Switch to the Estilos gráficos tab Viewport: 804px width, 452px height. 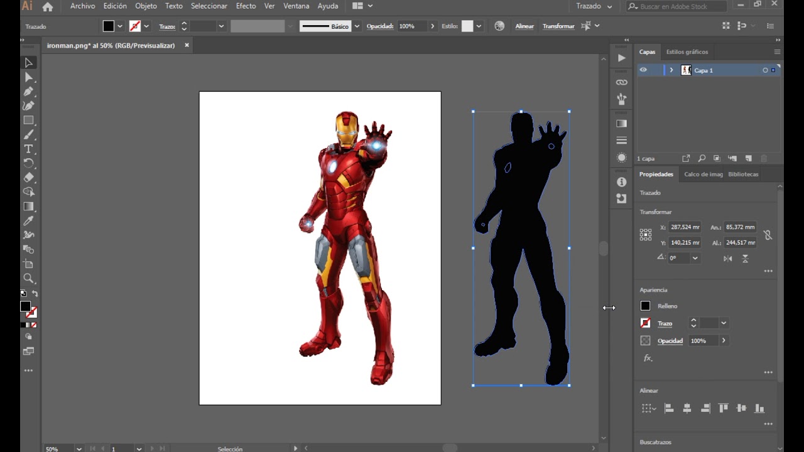(687, 52)
